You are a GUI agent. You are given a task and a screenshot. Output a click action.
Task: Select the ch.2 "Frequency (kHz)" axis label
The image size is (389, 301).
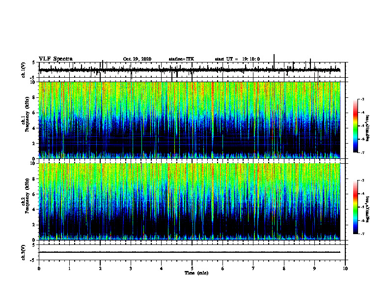(x=28, y=196)
